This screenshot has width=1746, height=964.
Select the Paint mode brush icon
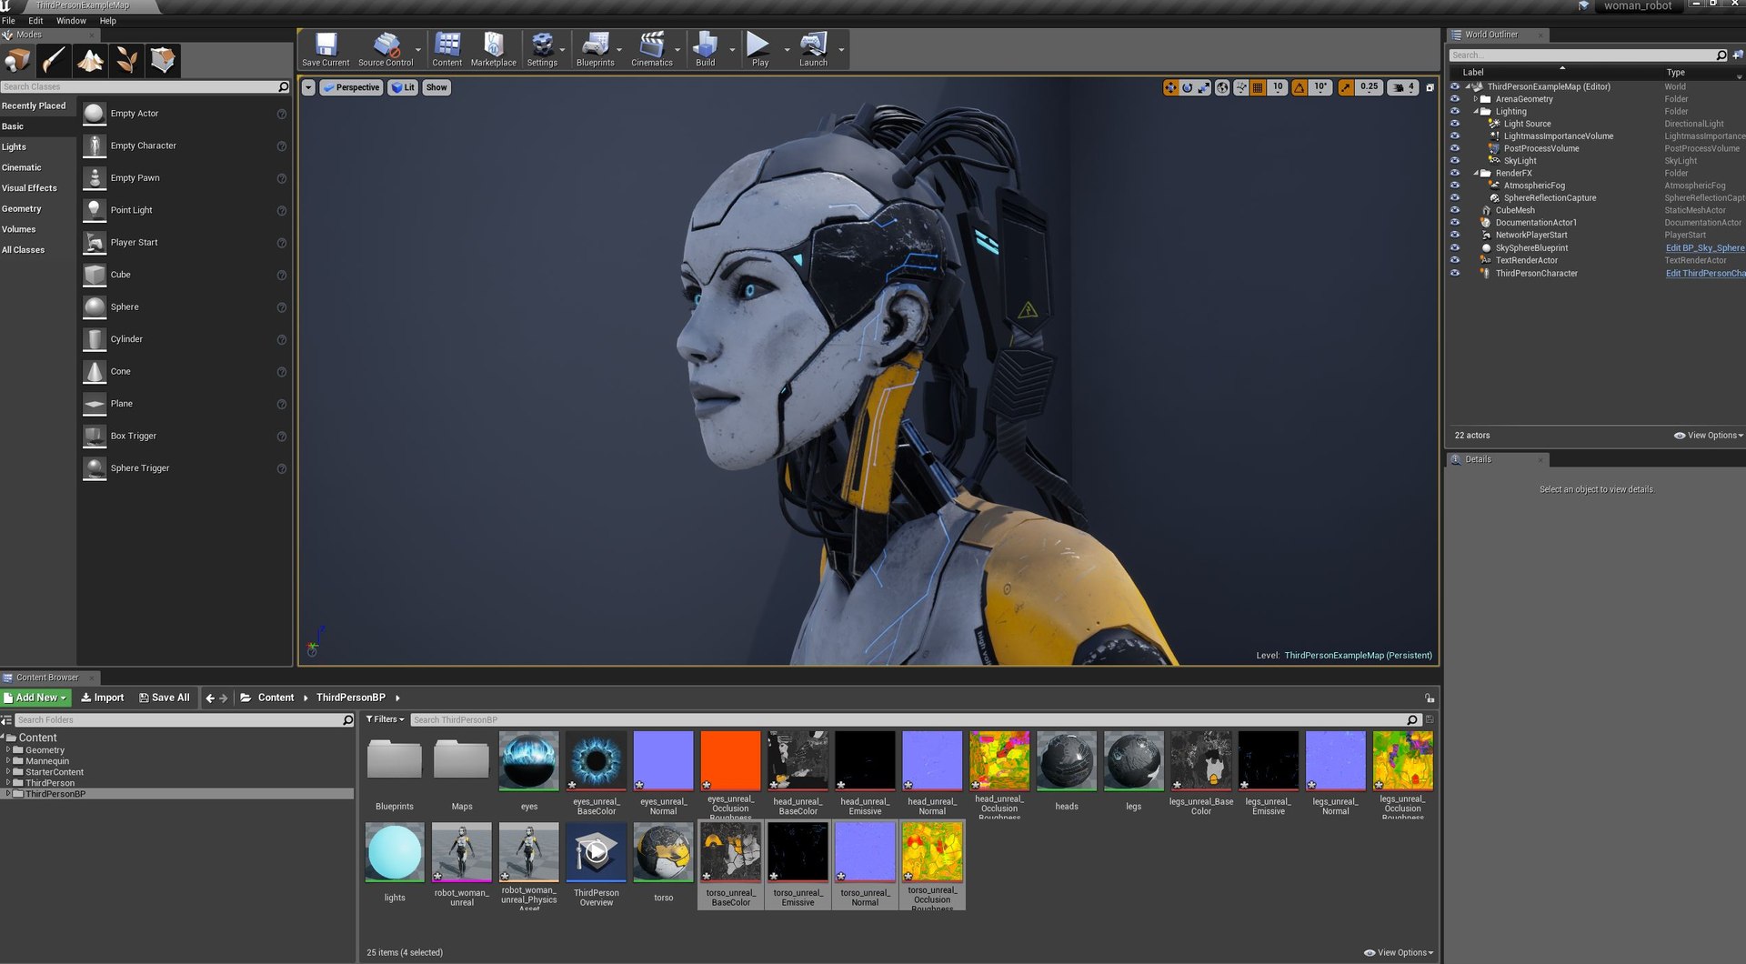point(54,61)
